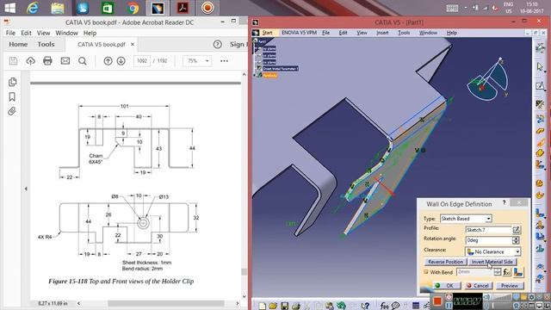Close the CATIA V5 book.pdf tab
The image size is (551, 310).
(133, 44)
